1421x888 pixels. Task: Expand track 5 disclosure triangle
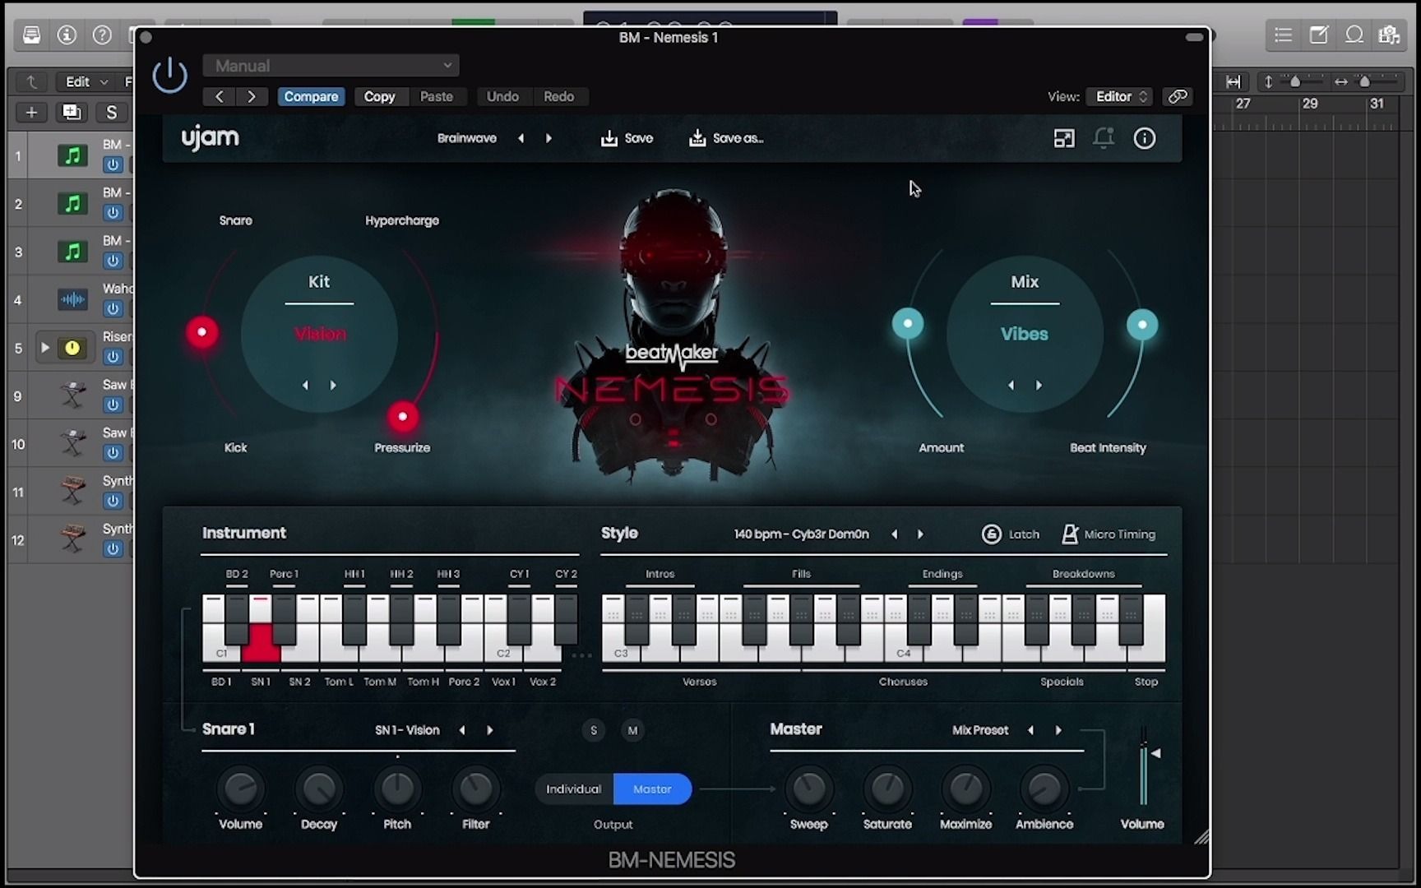(45, 348)
